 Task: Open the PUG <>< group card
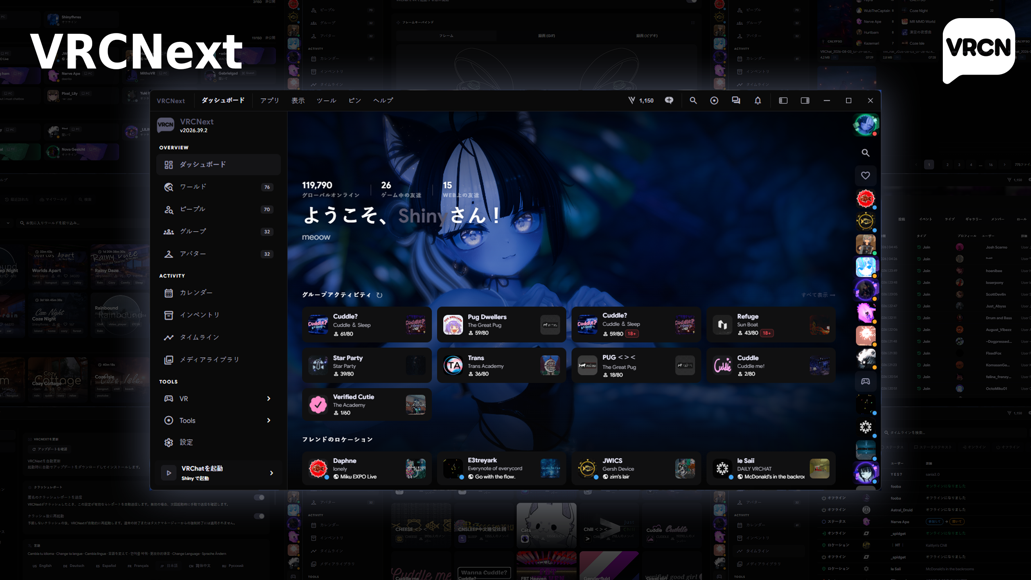click(x=636, y=365)
